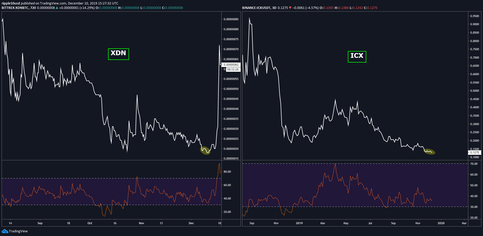Viewport: 483px width, 236px height.
Task: Click the TradingView logo icon
Action: 5,231
